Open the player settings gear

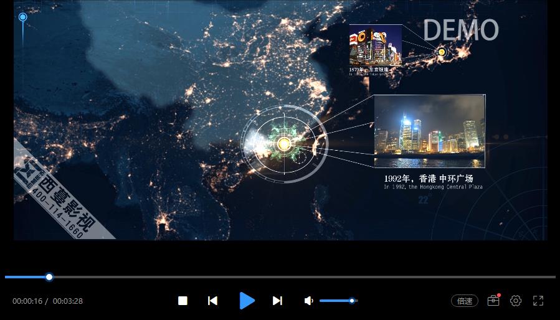[516, 301]
